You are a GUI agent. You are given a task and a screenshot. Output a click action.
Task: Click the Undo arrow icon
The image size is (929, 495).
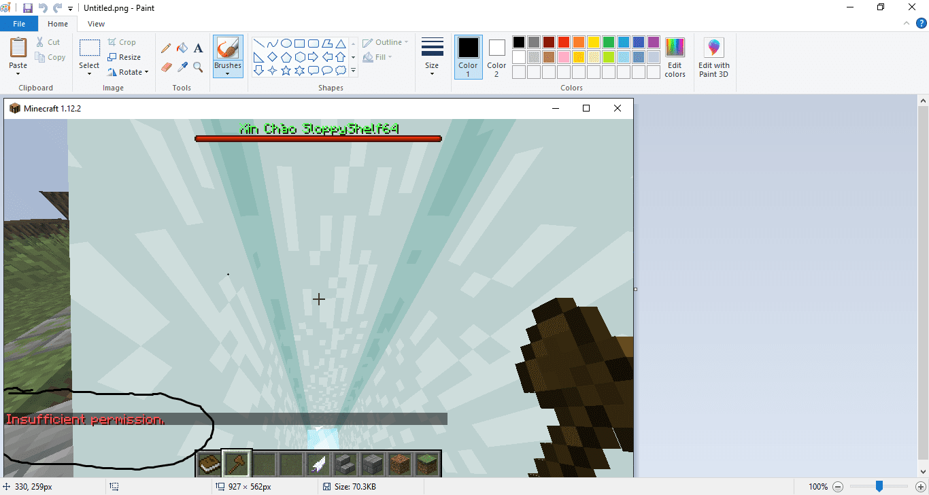43,8
